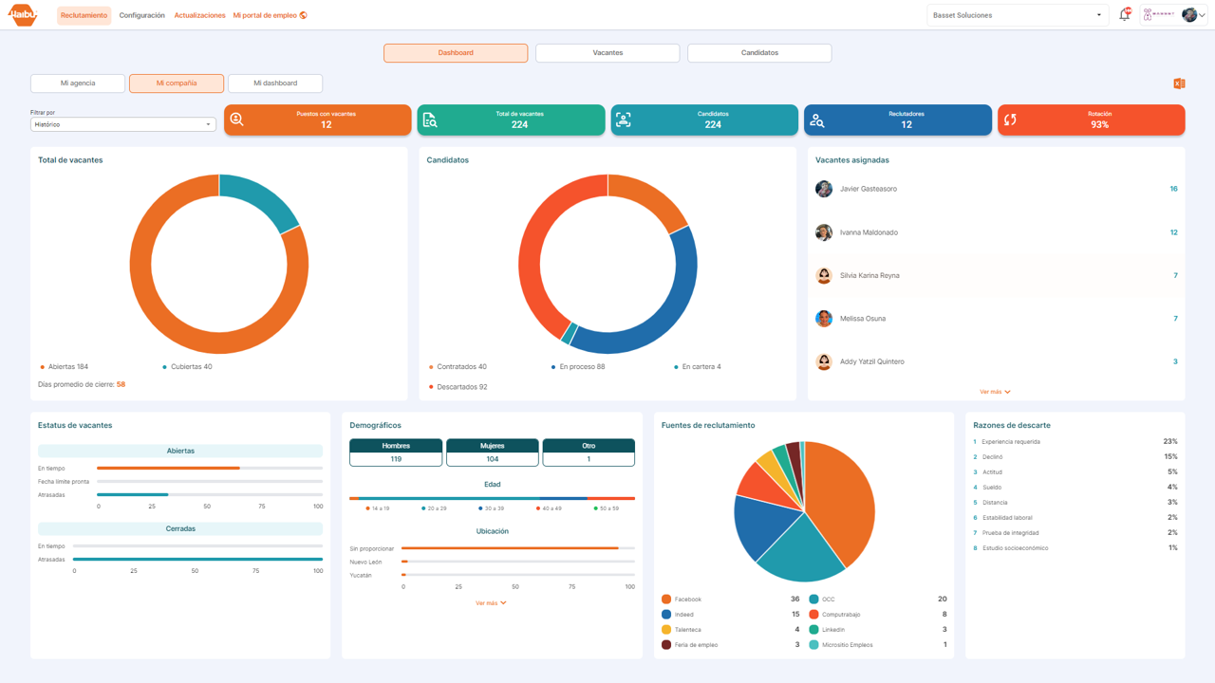Click the Haibu logo in the top left

click(21, 15)
